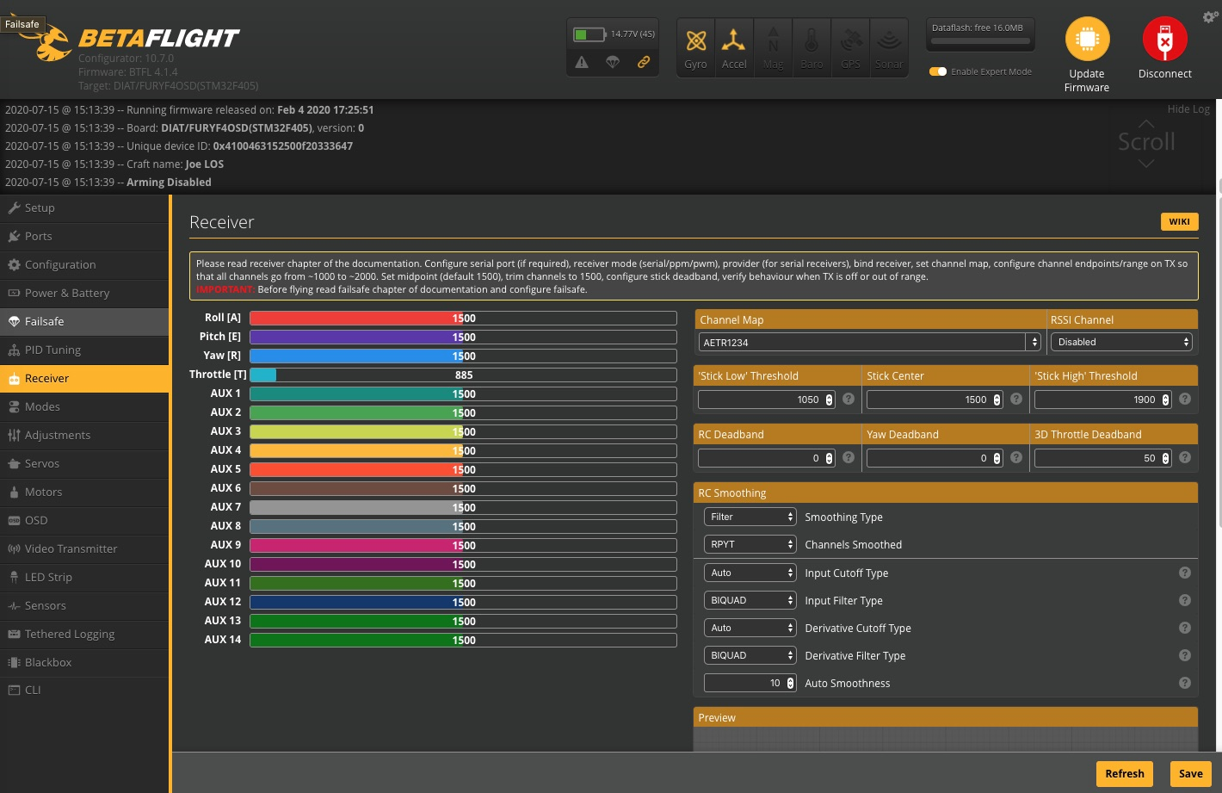This screenshot has height=793, width=1222.
Task: Click the warning triangle under the battery
Action: click(582, 62)
